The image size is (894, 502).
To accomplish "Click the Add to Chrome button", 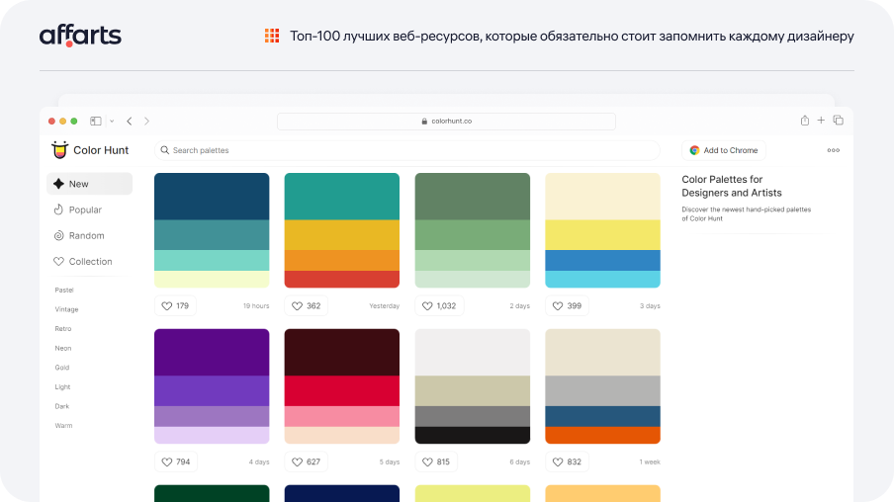I will [x=724, y=150].
